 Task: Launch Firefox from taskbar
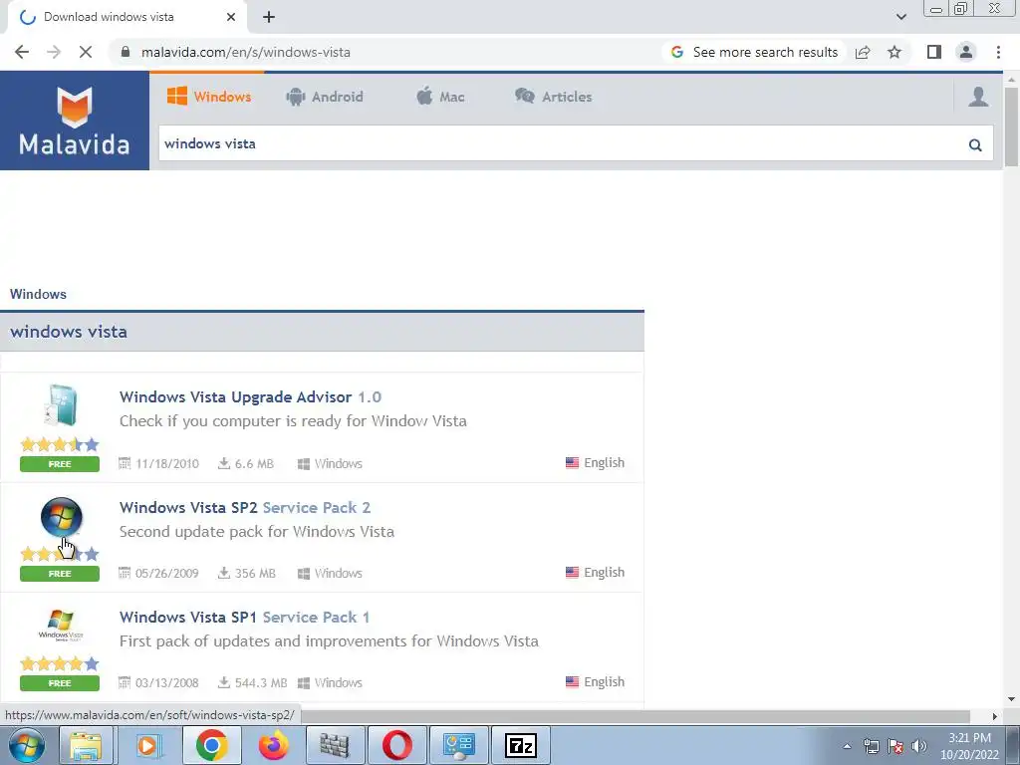[273, 745]
